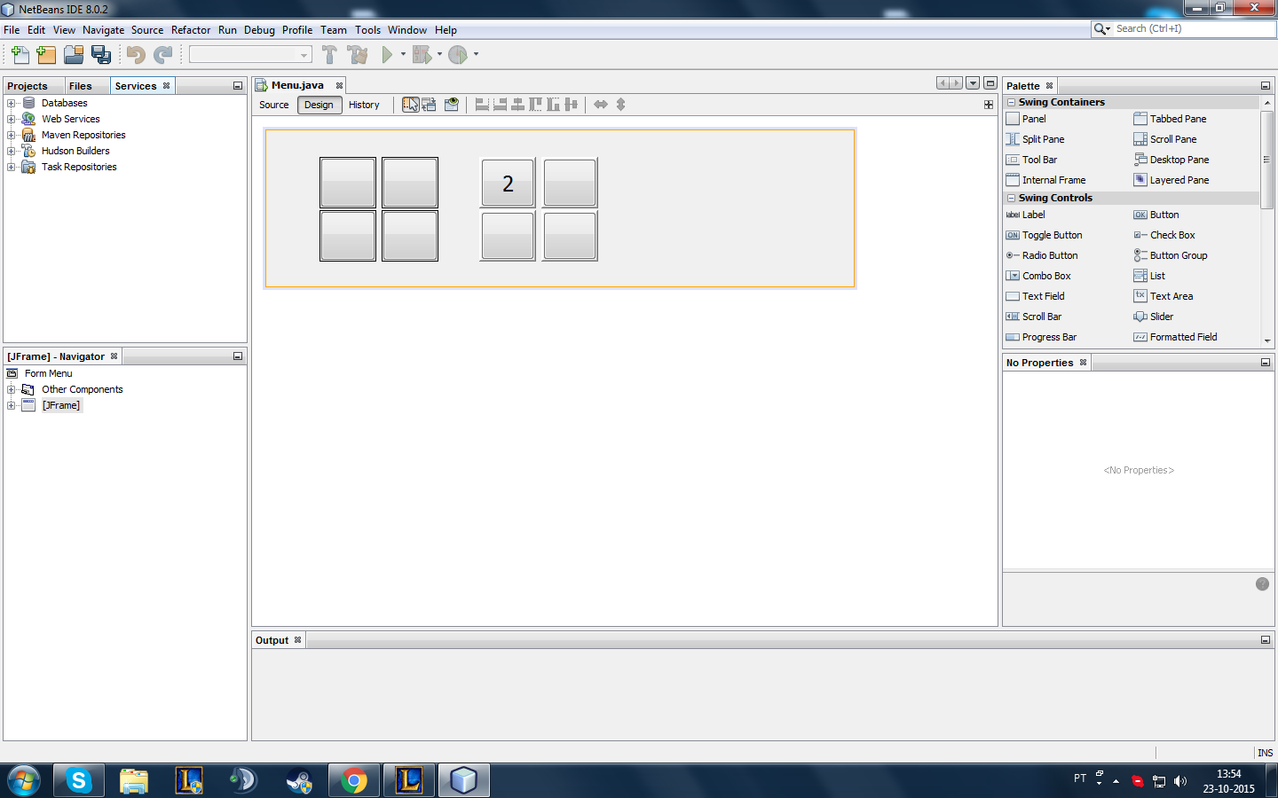
Task: Toggle Selection Mode in the designer toolbar
Action: 410,105
